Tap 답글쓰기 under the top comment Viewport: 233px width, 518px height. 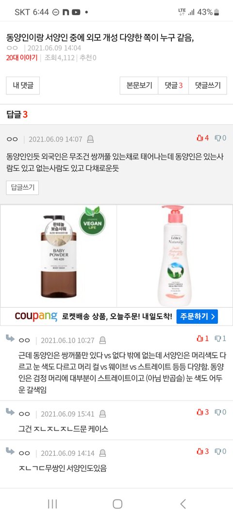[22, 188]
